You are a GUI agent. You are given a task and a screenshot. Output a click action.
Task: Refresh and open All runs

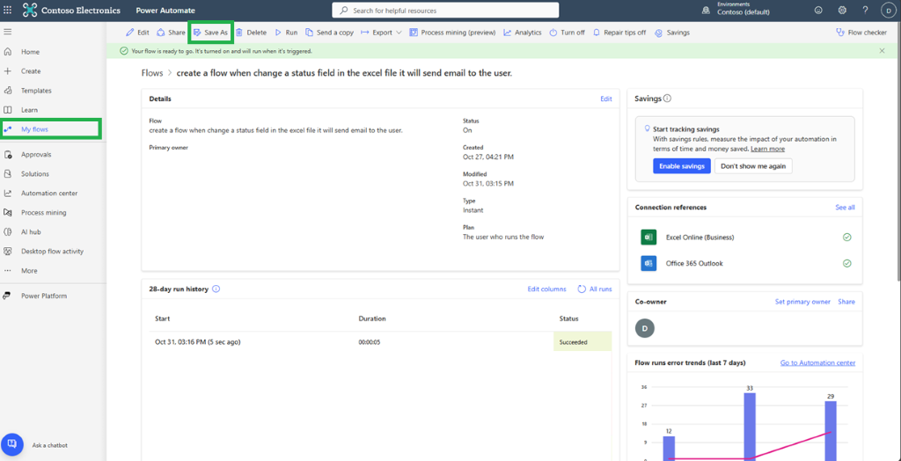click(x=595, y=289)
